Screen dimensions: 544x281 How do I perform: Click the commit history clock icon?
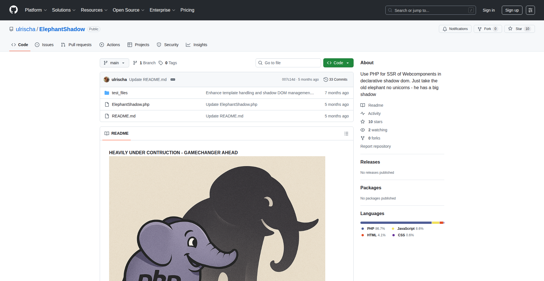tap(326, 80)
